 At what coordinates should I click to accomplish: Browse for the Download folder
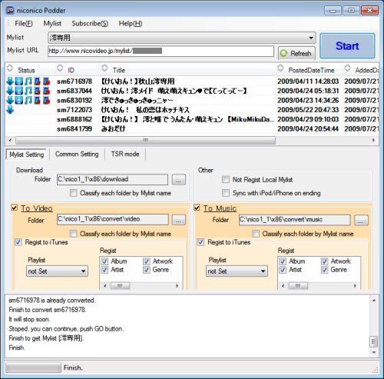pyautogui.click(x=179, y=179)
